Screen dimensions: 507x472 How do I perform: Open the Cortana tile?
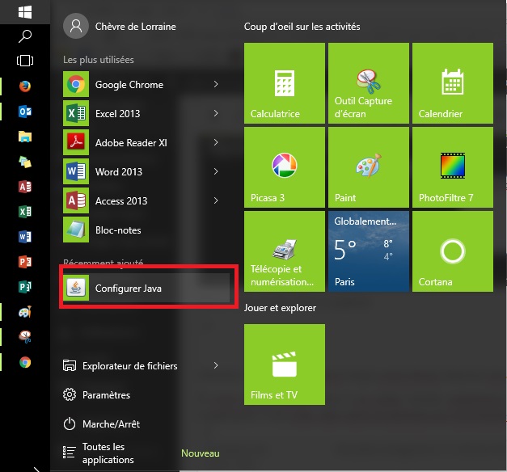[x=452, y=251]
